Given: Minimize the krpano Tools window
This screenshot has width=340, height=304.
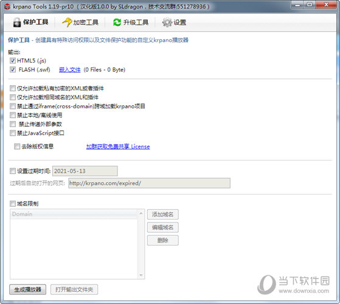Looking at the screenshot, I should point(298,5).
